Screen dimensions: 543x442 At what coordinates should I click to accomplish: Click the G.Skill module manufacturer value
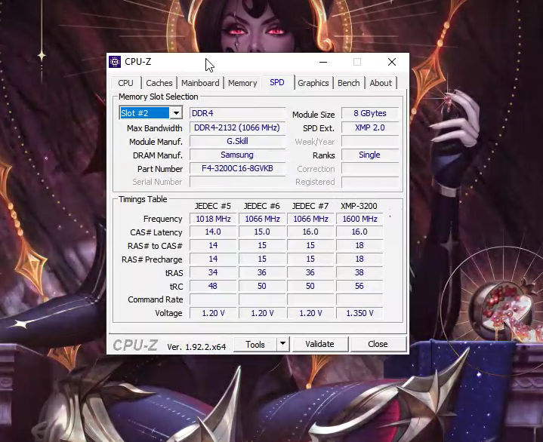tap(237, 141)
